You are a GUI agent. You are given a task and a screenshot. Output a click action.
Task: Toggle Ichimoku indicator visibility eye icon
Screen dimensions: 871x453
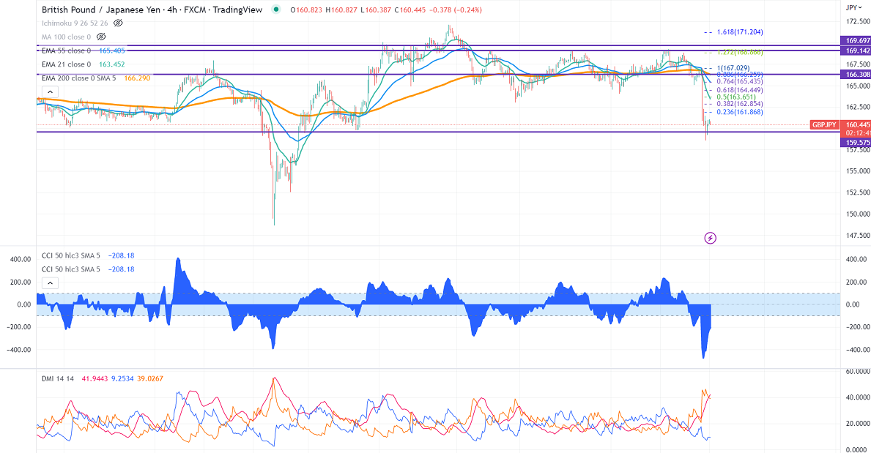[118, 23]
